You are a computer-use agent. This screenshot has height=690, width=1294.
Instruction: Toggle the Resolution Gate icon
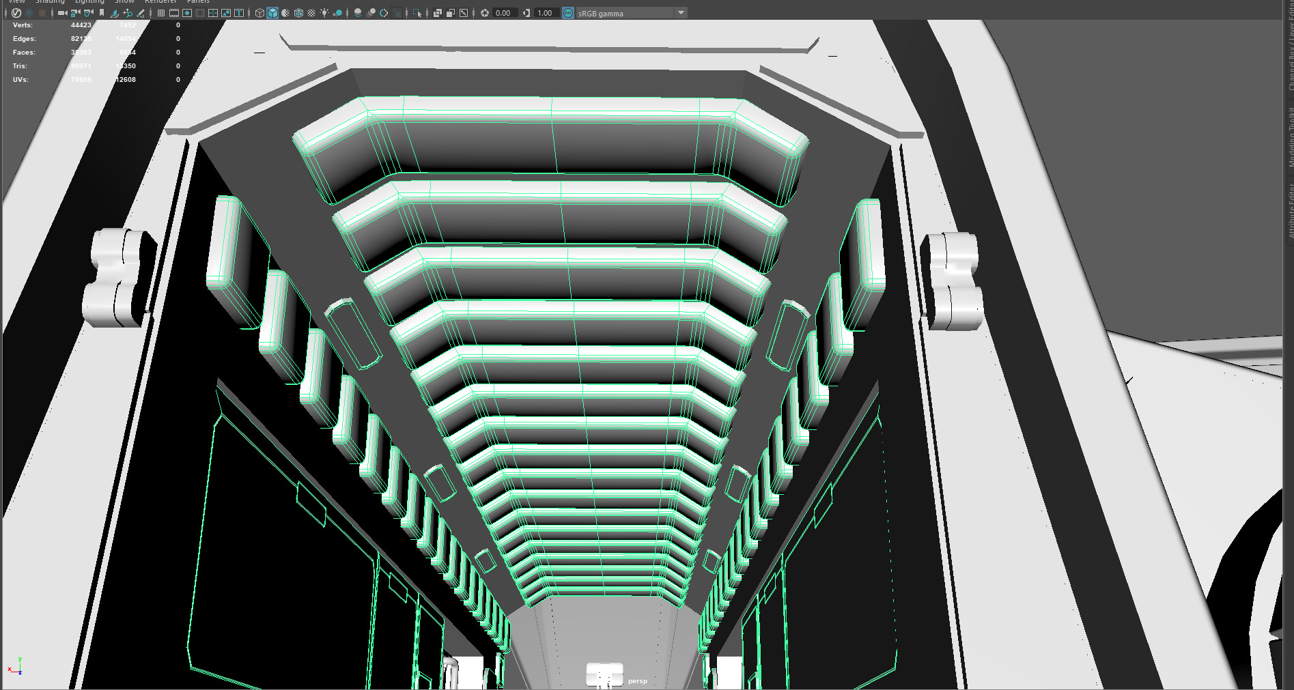(x=187, y=13)
